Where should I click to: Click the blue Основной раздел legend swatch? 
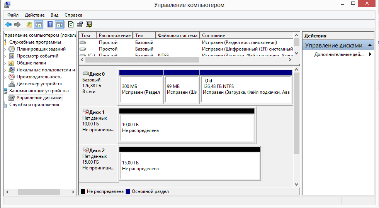point(128,191)
